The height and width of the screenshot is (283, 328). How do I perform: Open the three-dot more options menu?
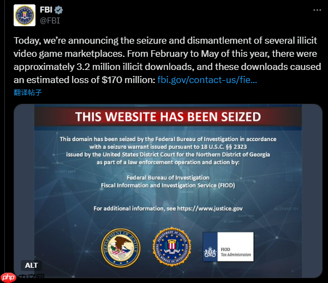pos(317,10)
